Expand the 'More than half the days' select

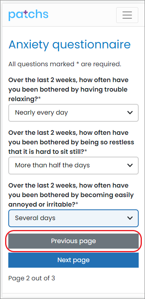(73, 165)
